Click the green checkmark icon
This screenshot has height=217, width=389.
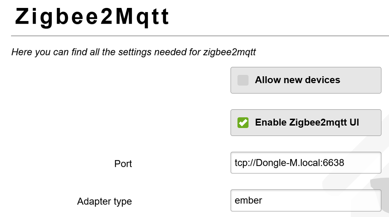pos(243,122)
